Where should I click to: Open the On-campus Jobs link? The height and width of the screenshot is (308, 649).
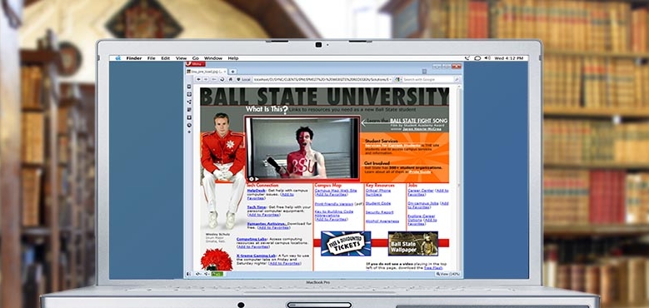coord(423,203)
